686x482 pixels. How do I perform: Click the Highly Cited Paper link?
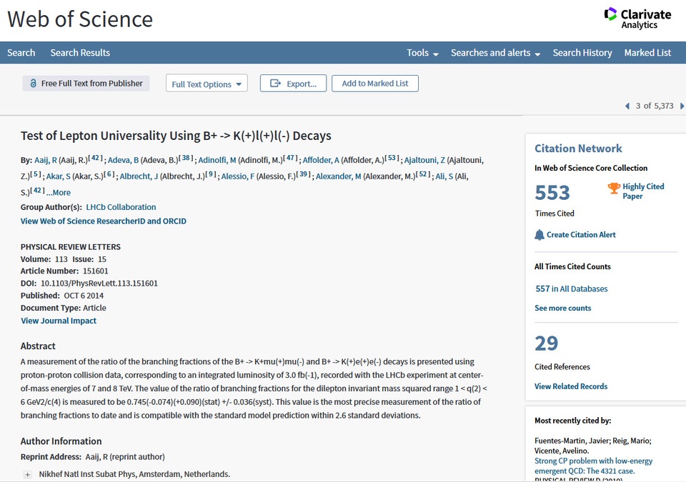tap(643, 191)
